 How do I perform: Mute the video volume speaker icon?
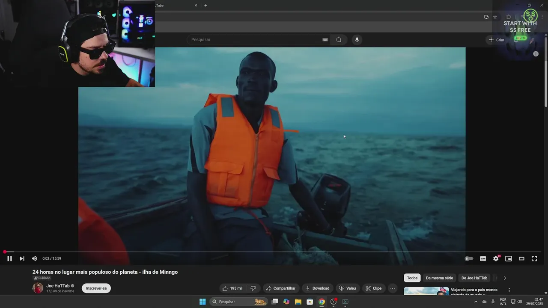pos(34,258)
